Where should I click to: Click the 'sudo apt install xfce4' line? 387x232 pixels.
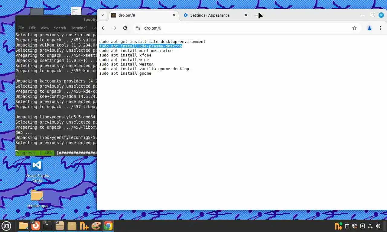pos(125,55)
